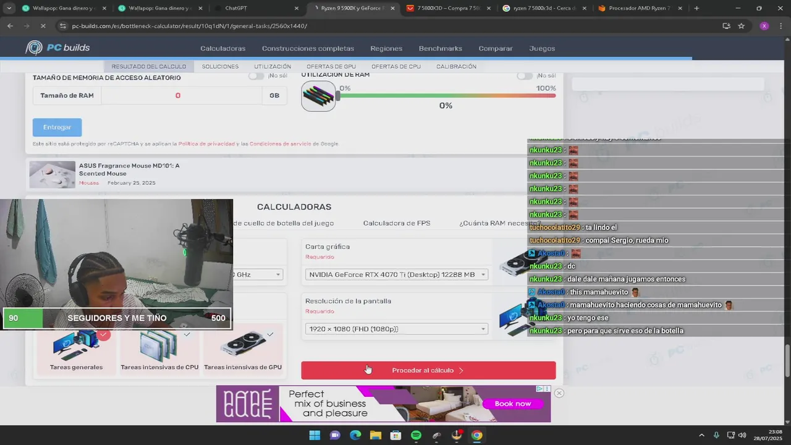Open the Chrome three-dot menu

click(x=781, y=26)
